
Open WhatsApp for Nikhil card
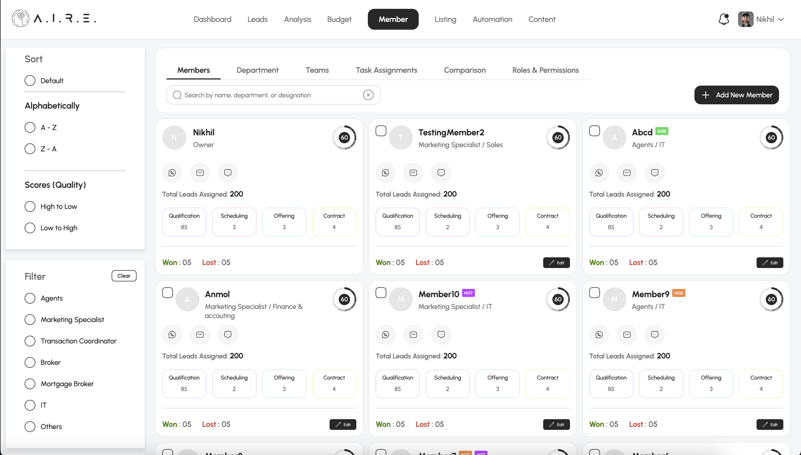click(x=172, y=173)
